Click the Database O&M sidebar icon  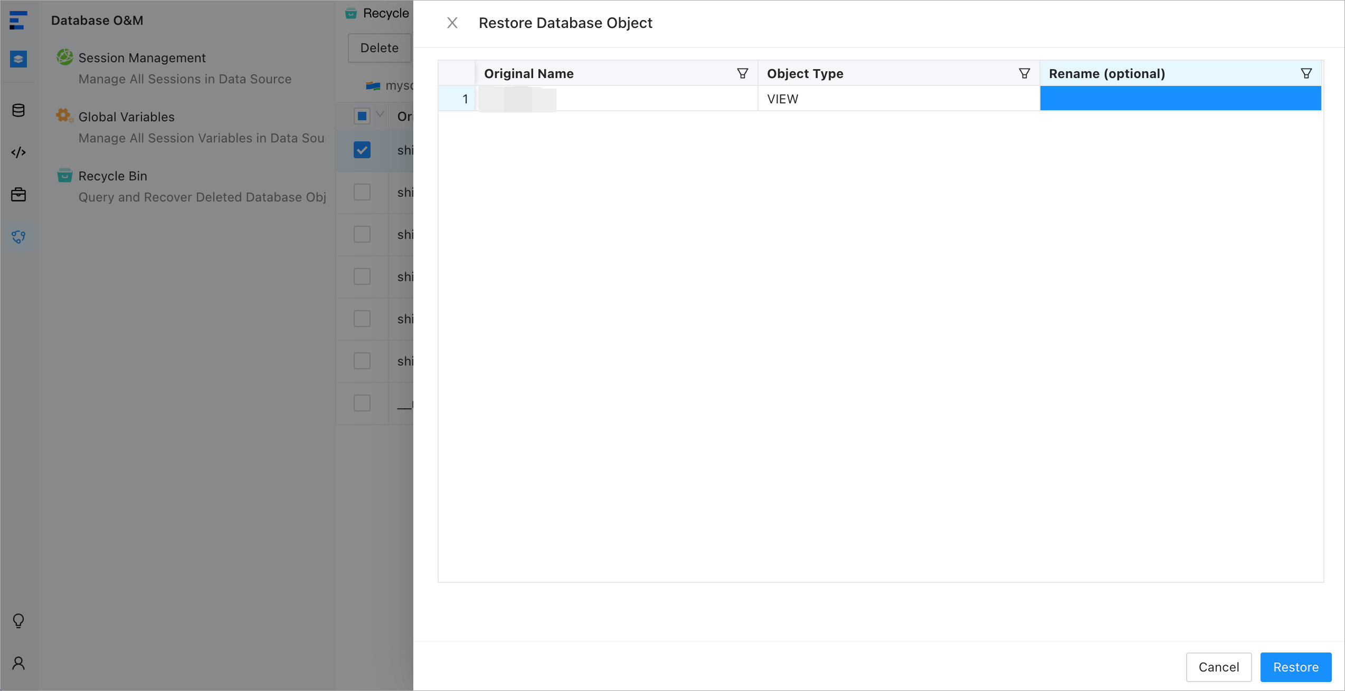coord(18,237)
